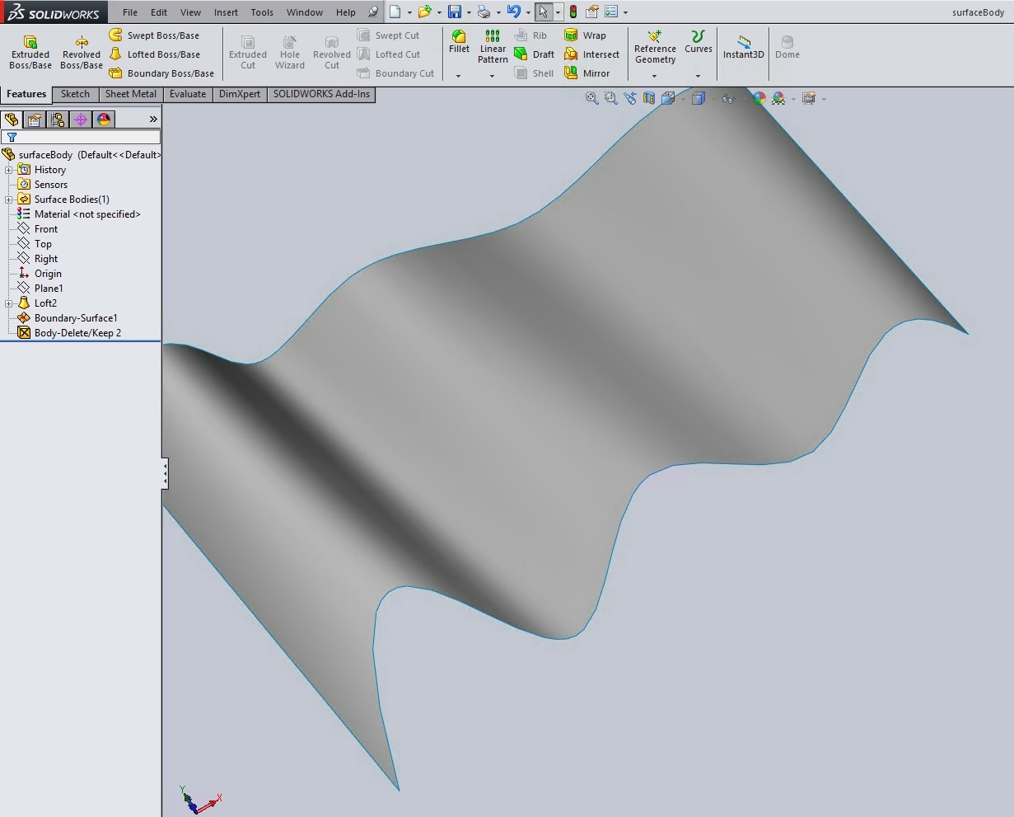1014x817 pixels.
Task: Toggle the Instant3D mode
Action: (744, 47)
